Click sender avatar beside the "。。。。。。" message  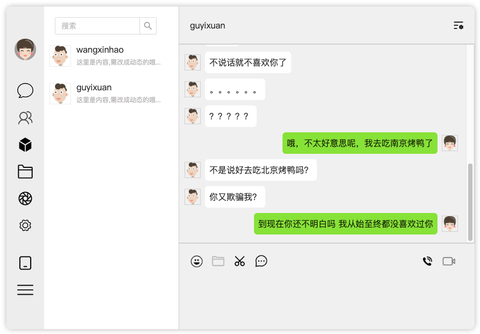pos(193,89)
